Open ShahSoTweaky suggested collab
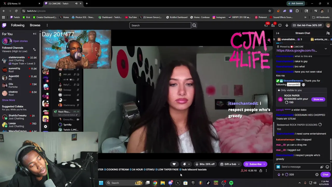 pos(20,117)
